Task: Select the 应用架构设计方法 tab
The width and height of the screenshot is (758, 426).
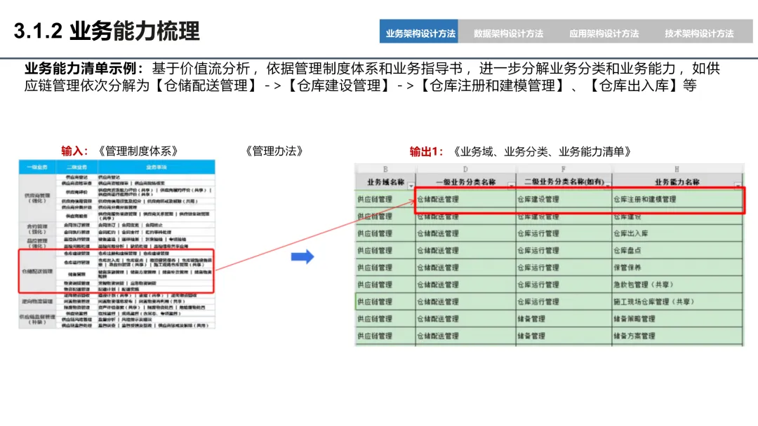Action: [x=604, y=34]
